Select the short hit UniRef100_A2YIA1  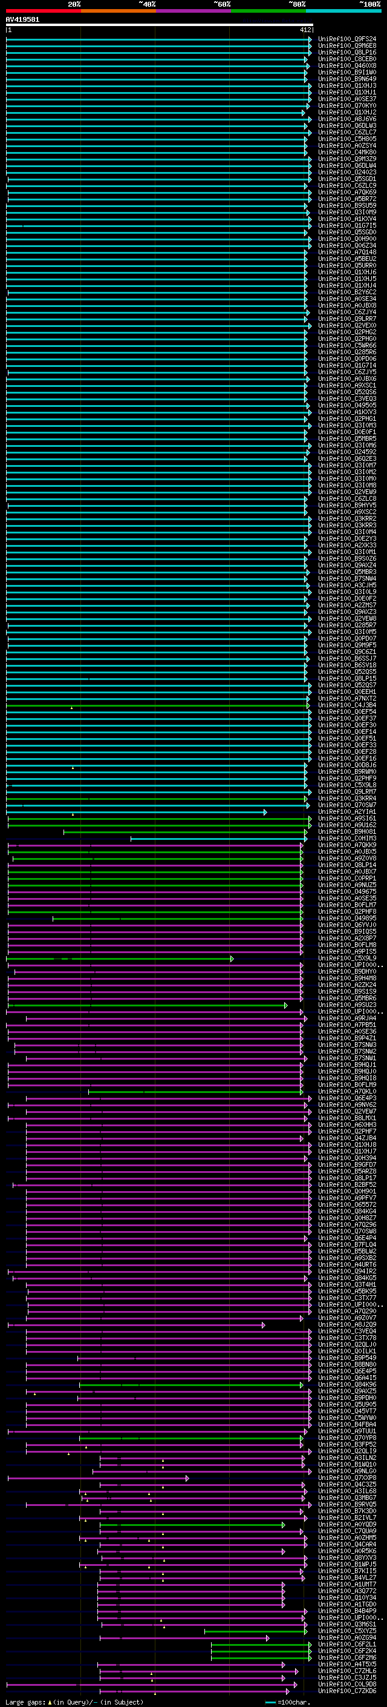(x=347, y=812)
